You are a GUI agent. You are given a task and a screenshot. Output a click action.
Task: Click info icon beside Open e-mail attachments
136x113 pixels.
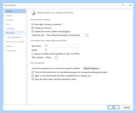pos(92,76)
